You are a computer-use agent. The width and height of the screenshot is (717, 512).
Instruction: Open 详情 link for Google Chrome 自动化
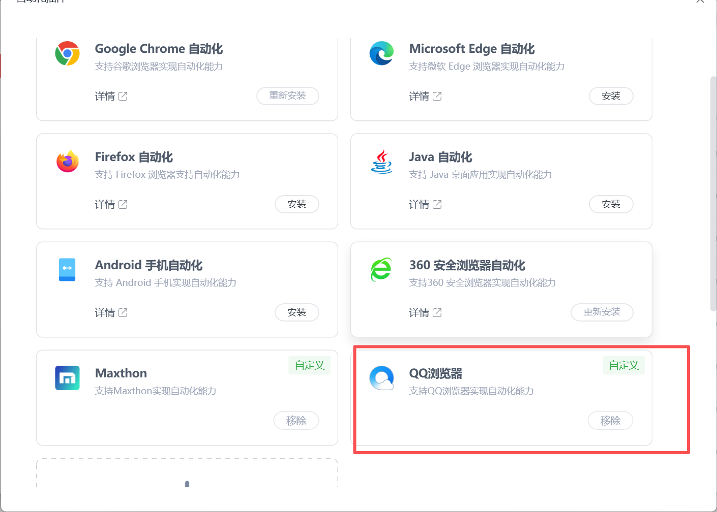click(x=105, y=96)
